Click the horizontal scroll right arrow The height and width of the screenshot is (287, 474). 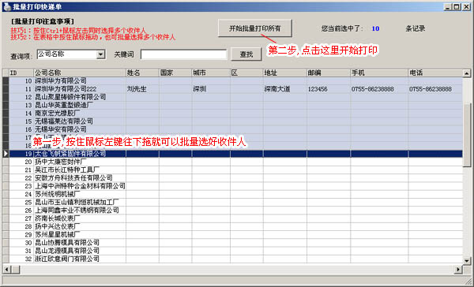pos(458,269)
